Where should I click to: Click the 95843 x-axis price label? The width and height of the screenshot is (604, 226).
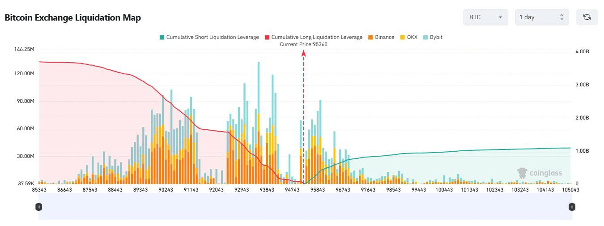(318, 190)
